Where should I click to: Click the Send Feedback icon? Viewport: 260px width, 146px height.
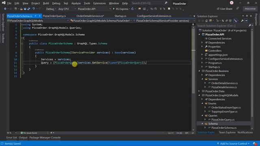click(x=238, y=9)
